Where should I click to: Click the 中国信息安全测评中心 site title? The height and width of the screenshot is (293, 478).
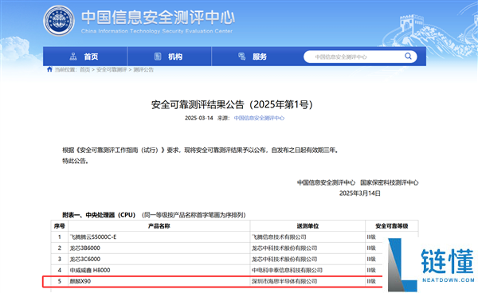pos(158,18)
